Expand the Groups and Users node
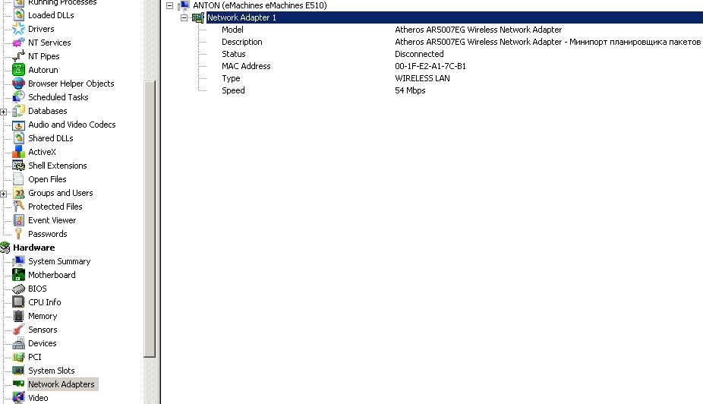 point(4,194)
